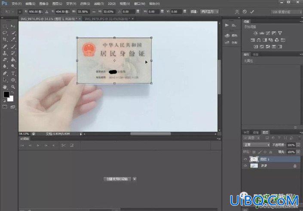Viewport: 303px width, 211px height.
Task: Open status bar document info arrow
Action: 81,134
